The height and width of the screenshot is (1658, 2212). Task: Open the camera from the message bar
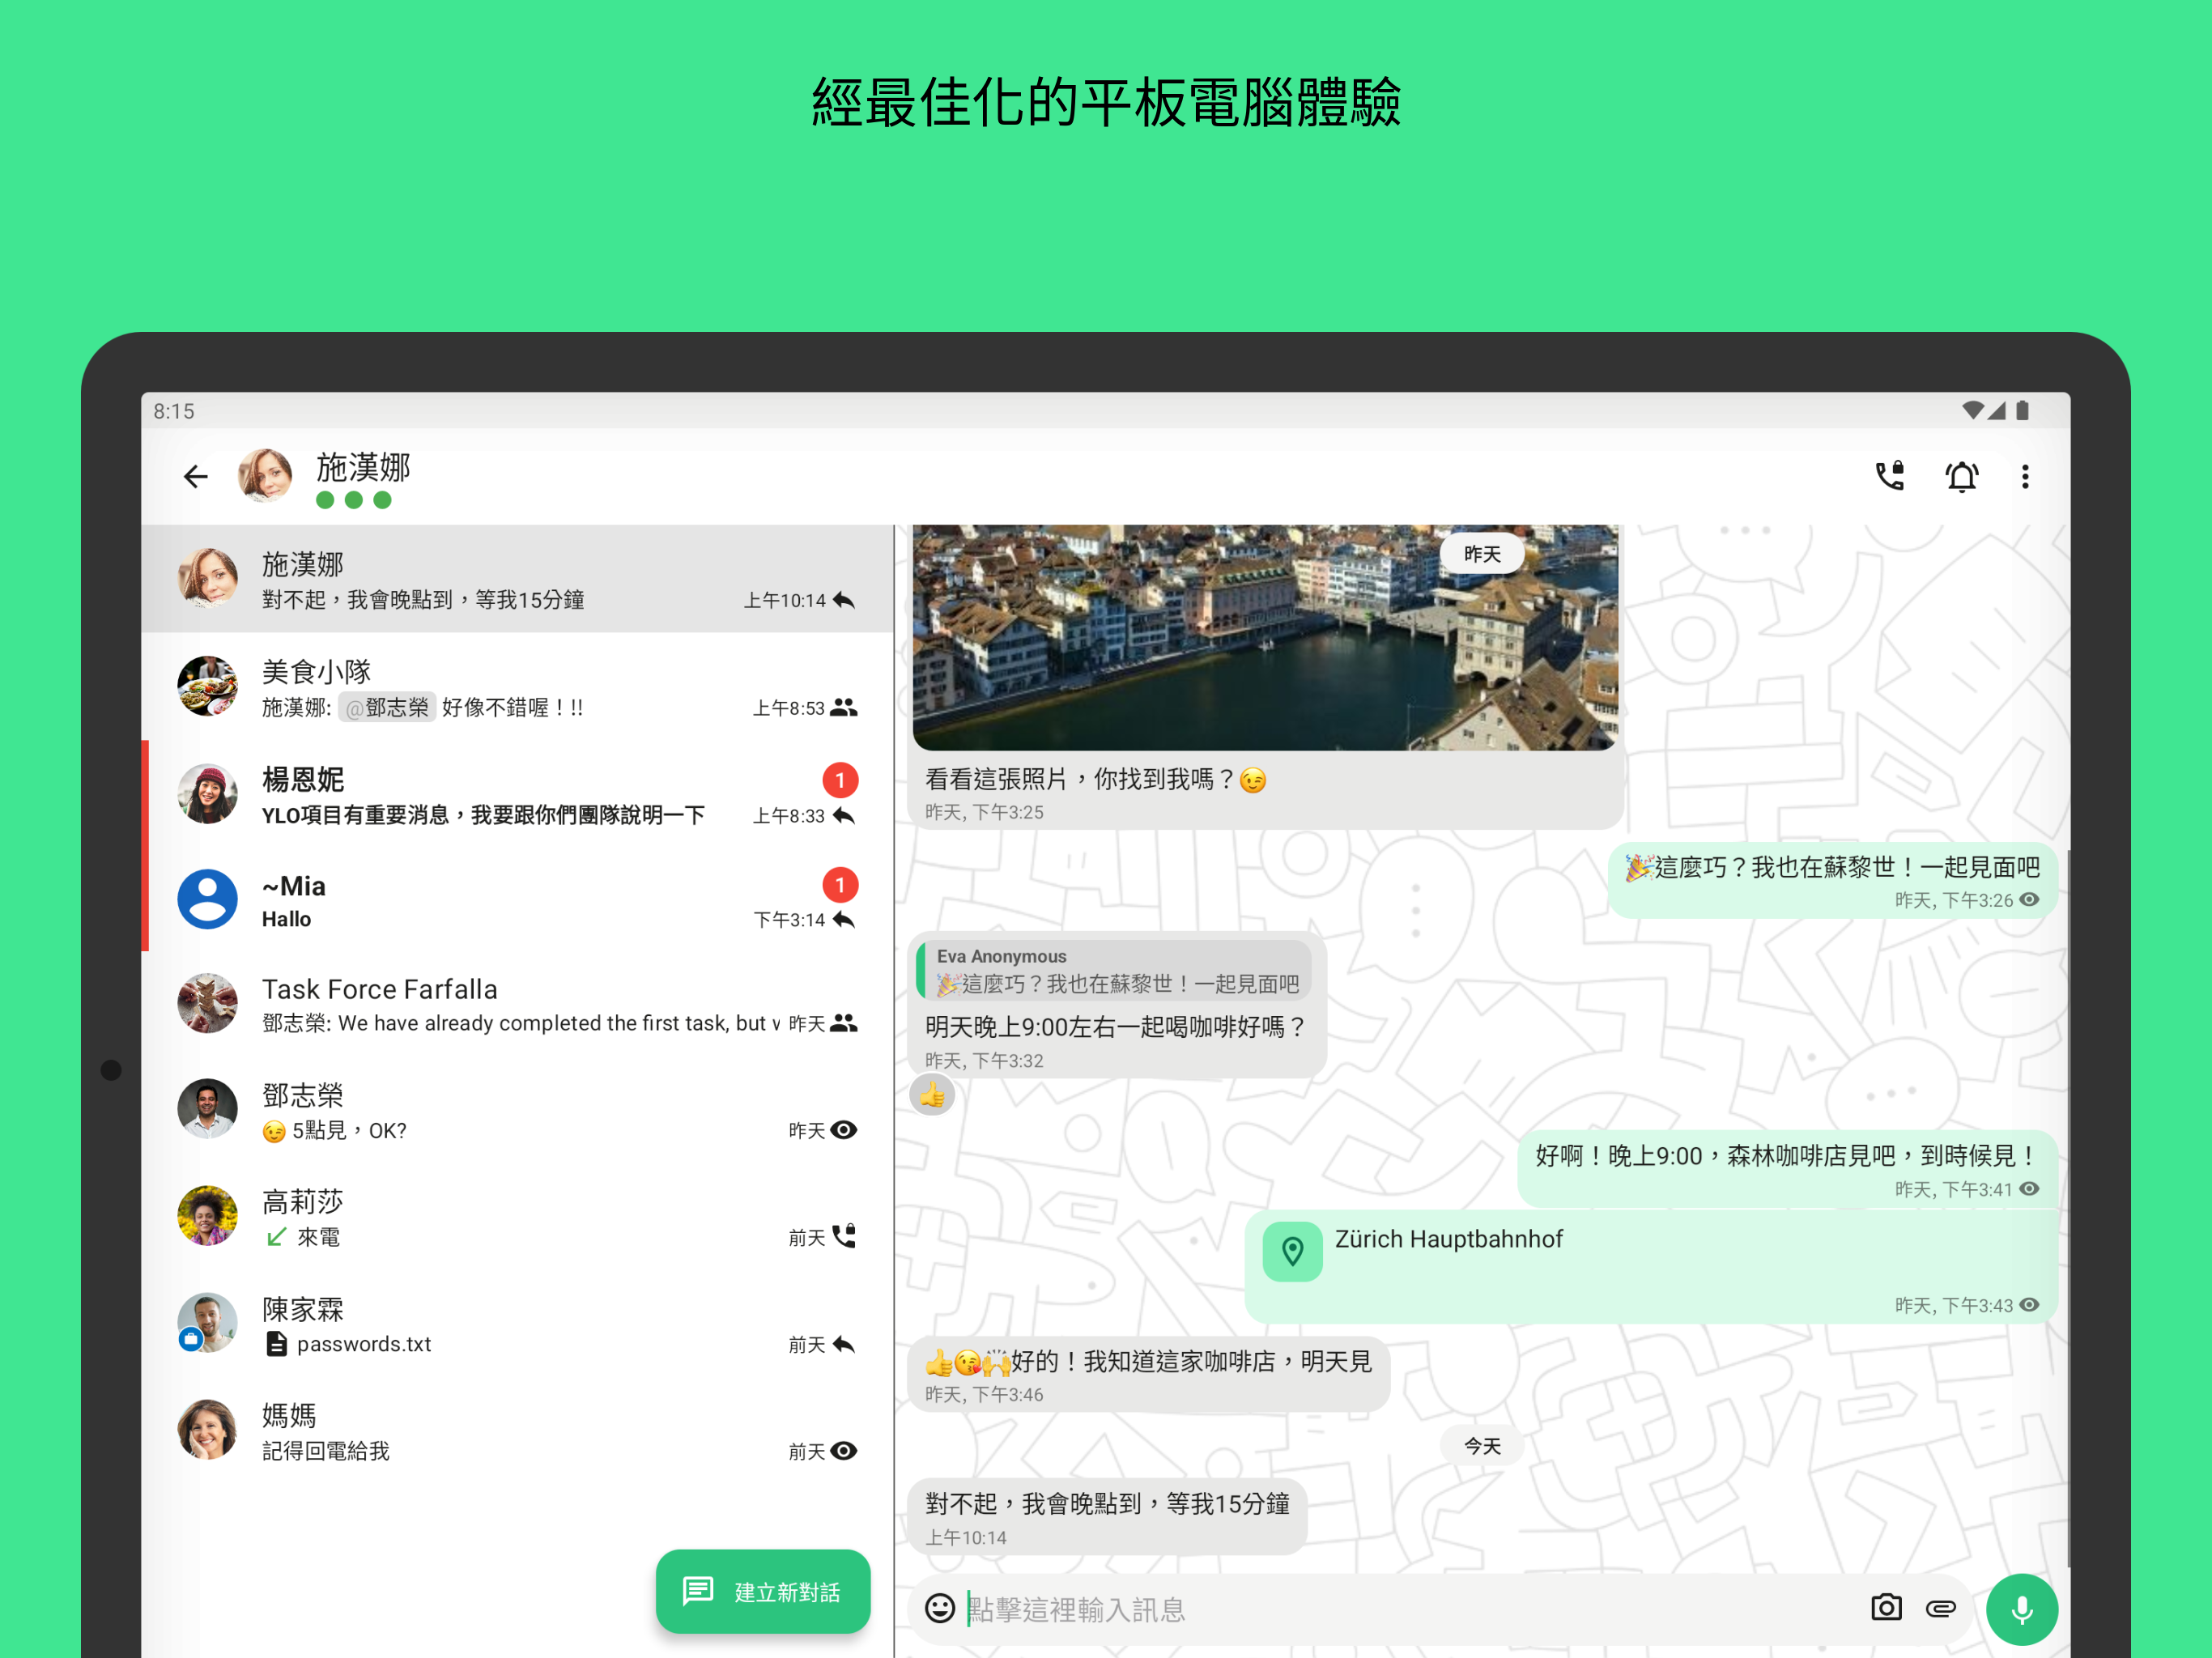1886,1607
